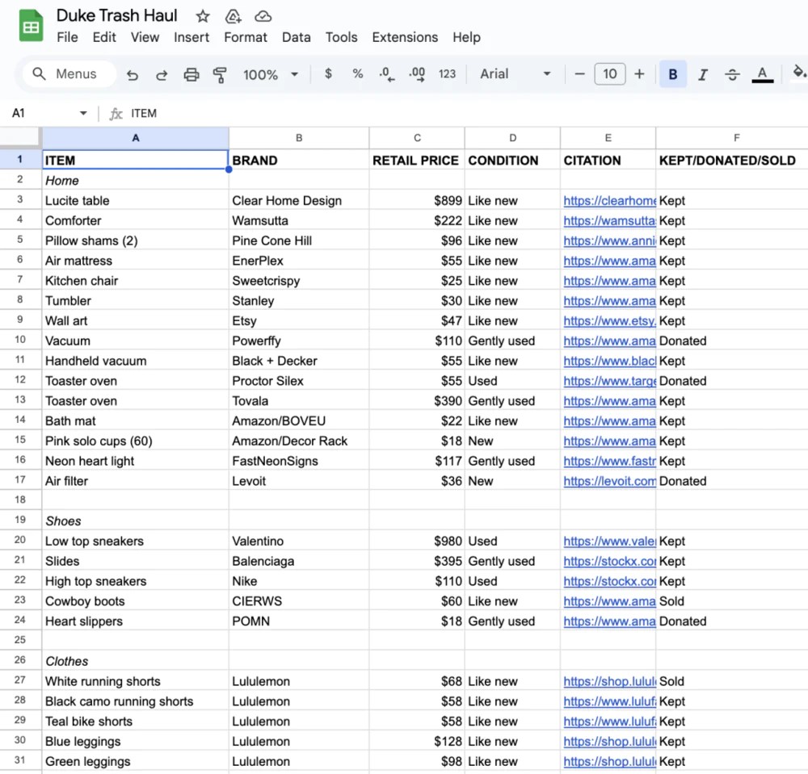The height and width of the screenshot is (774, 808).
Task: Select the Proctor Silex brand cell
Action: (x=299, y=381)
